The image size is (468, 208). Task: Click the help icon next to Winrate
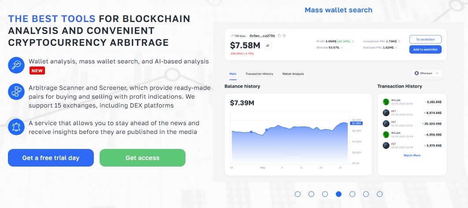[341, 47]
